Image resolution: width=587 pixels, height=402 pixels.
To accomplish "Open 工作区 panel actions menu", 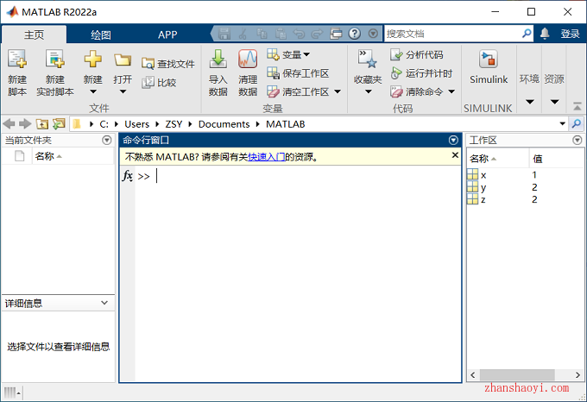I will point(578,141).
